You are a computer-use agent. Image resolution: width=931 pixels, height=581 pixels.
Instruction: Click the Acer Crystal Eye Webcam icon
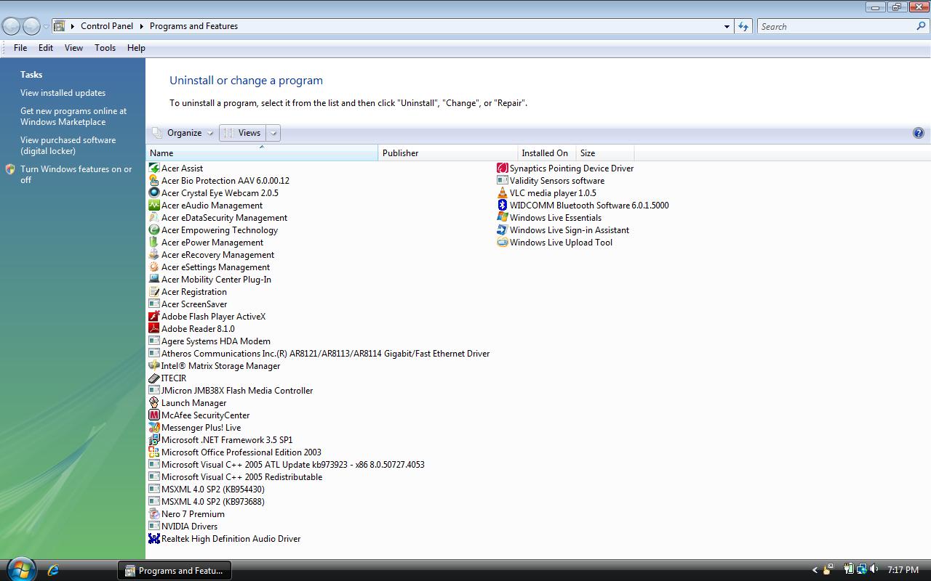point(153,193)
